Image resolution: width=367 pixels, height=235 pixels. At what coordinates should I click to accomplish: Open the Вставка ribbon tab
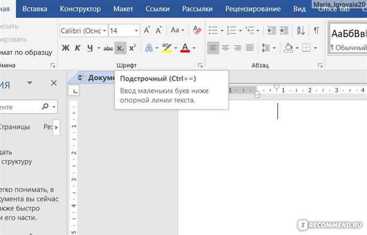[35, 9]
